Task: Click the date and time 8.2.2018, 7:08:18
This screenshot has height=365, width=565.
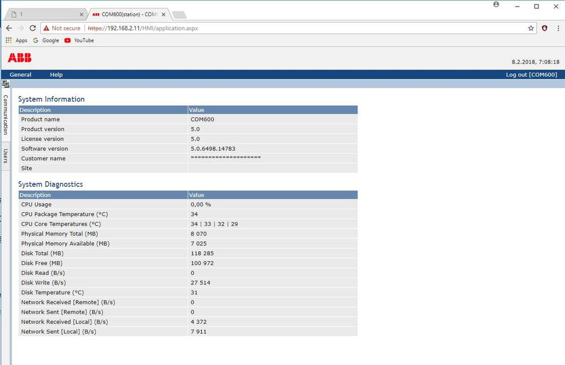Action: pyautogui.click(x=535, y=62)
